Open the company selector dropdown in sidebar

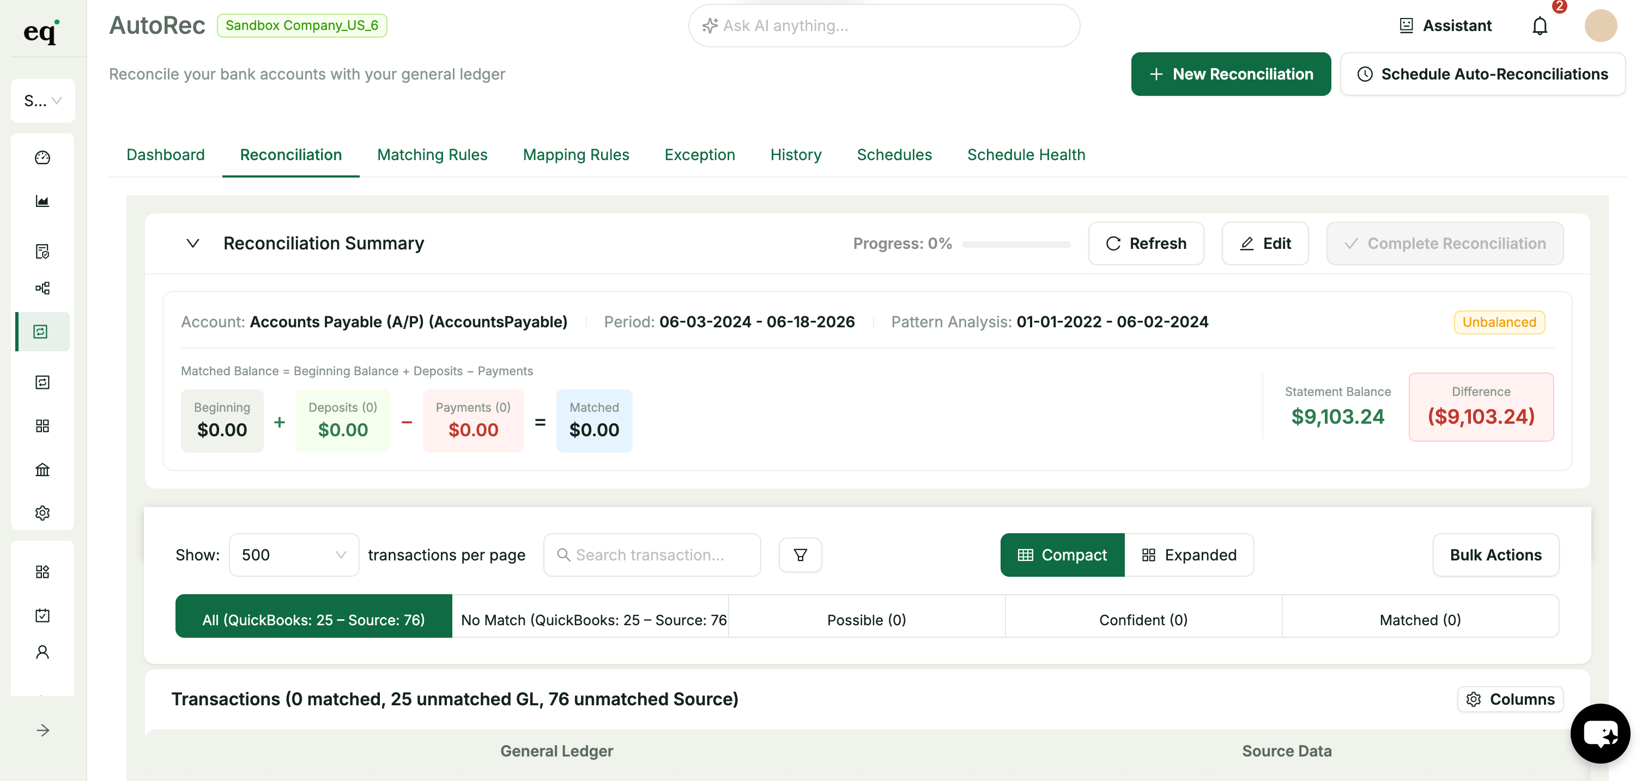42,101
